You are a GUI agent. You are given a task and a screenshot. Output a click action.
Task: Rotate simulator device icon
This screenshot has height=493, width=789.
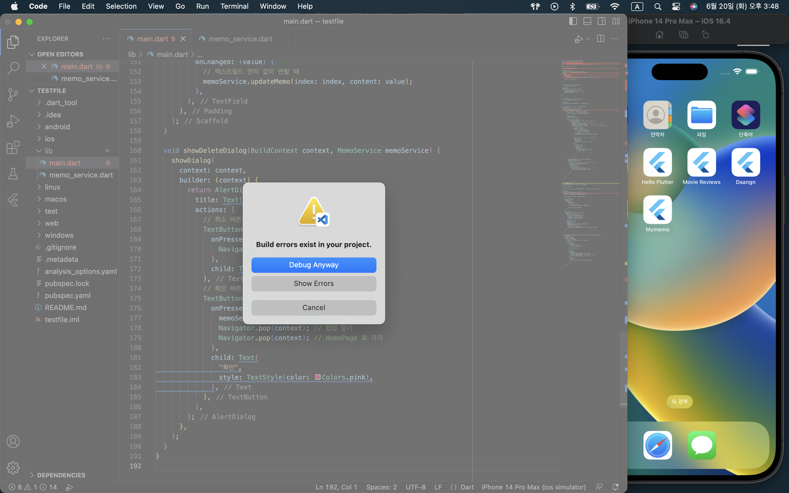click(705, 35)
